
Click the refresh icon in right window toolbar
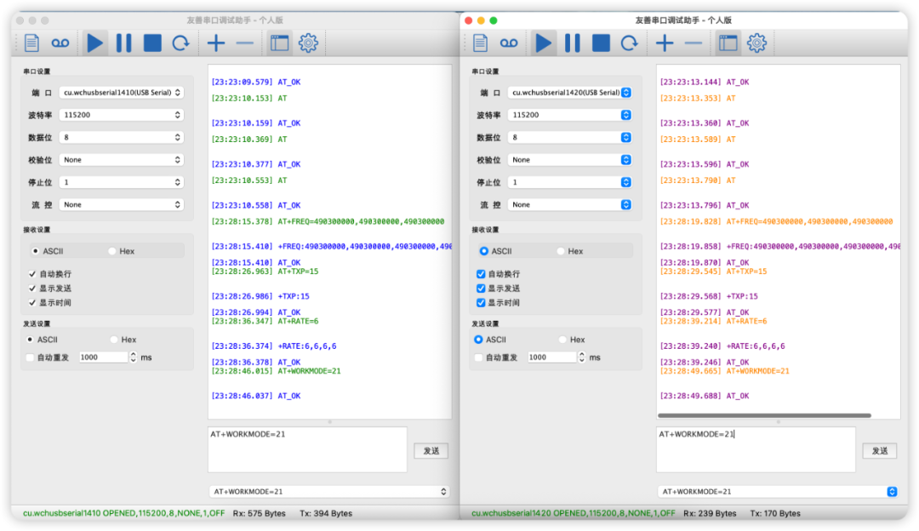click(x=629, y=43)
